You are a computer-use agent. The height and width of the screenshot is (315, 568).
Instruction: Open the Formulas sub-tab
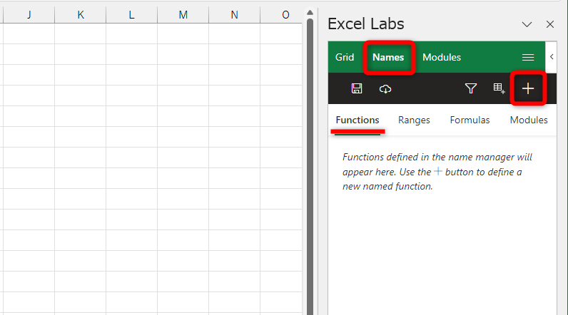coord(470,120)
